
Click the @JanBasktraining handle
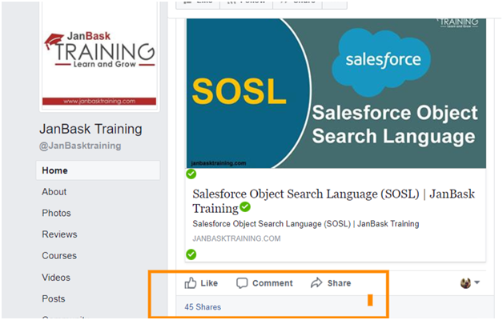tap(80, 146)
